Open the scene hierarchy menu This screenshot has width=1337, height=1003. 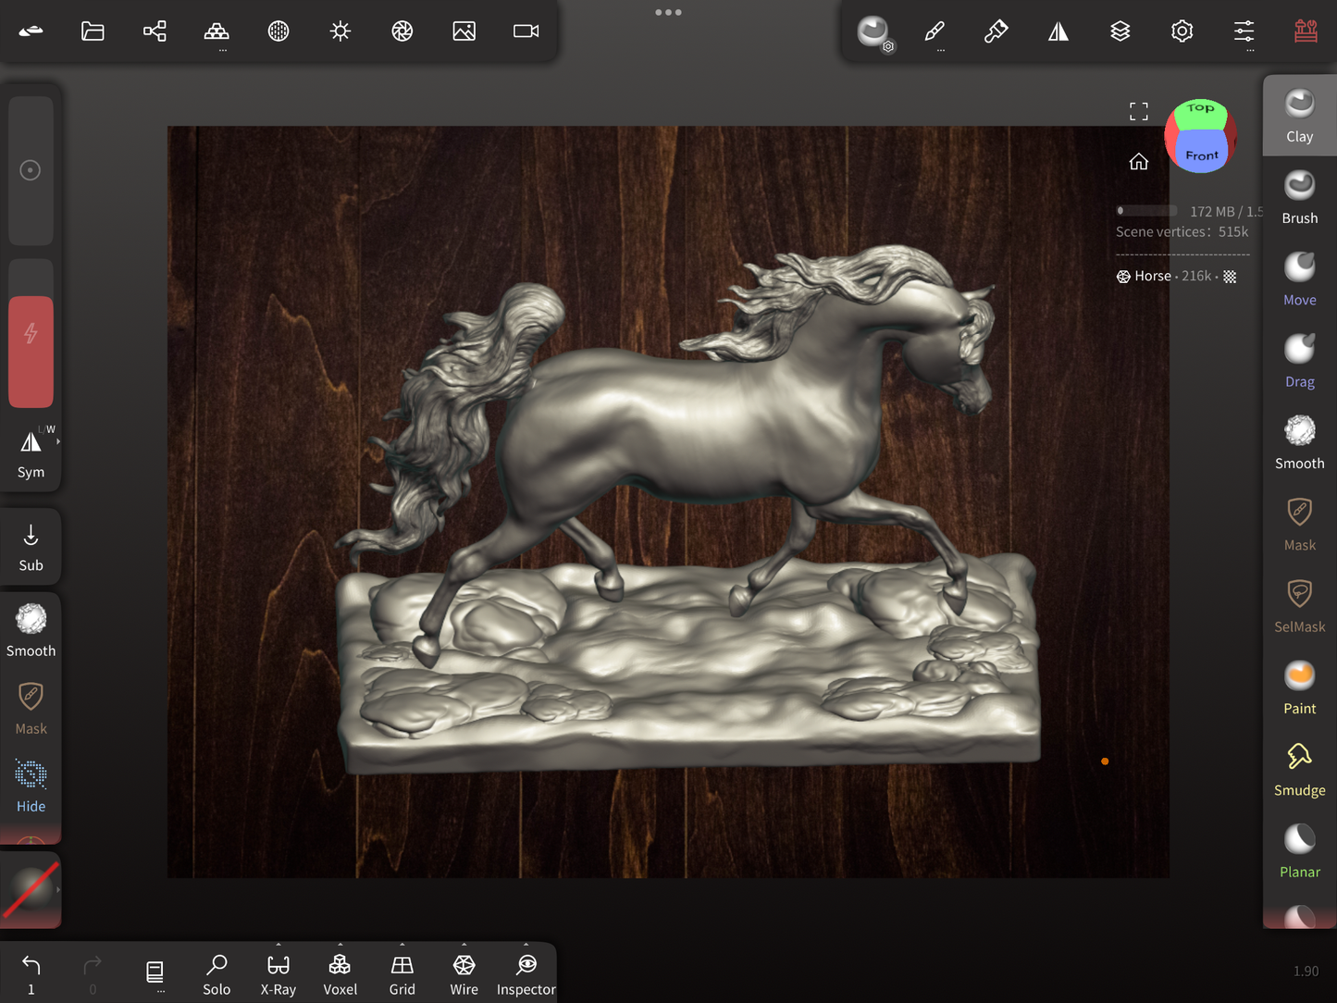(155, 31)
